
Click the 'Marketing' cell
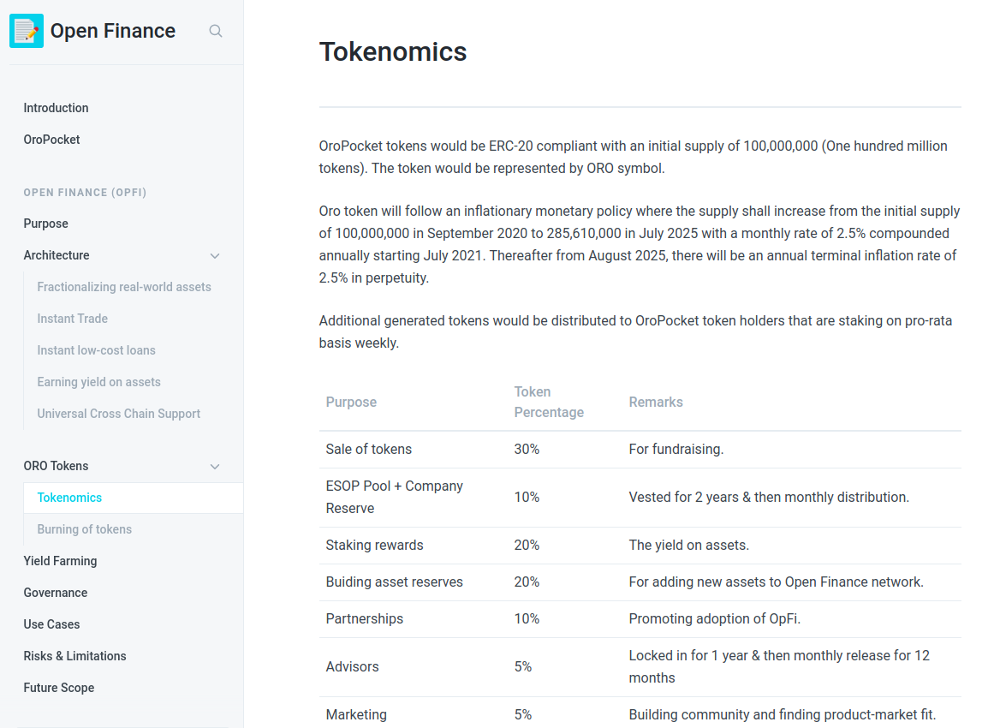(x=356, y=714)
